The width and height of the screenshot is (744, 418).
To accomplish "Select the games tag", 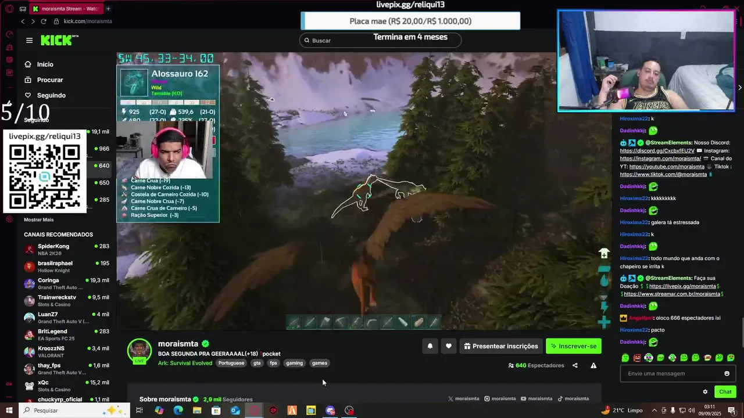I will tap(320, 363).
